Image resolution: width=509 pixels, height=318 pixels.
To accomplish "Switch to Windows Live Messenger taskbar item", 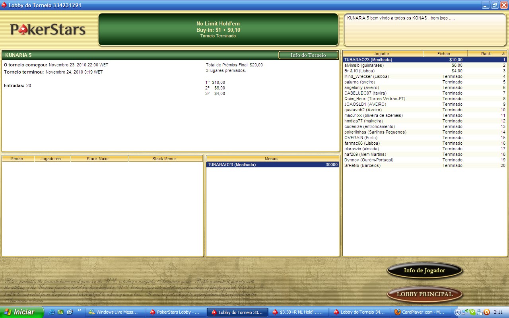I will coord(115,312).
